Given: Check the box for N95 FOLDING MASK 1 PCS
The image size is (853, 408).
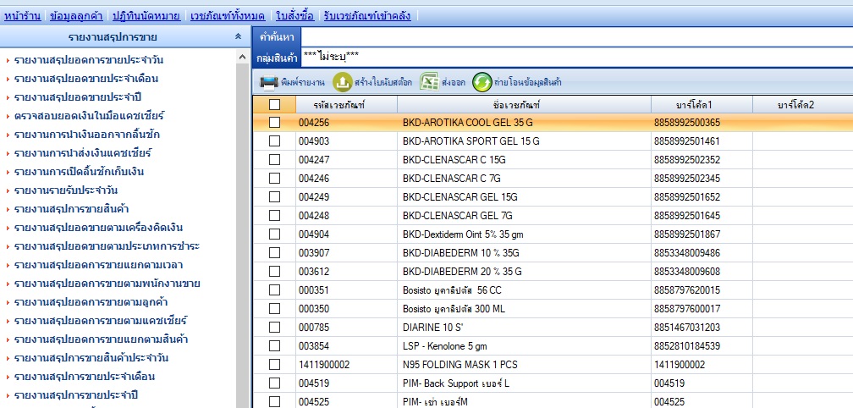Looking at the screenshot, I should point(275,364).
